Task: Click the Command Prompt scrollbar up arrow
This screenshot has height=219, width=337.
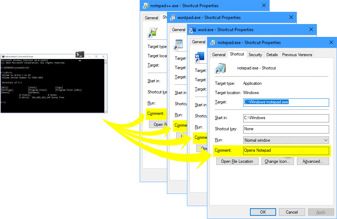Action: tap(106, 60)
